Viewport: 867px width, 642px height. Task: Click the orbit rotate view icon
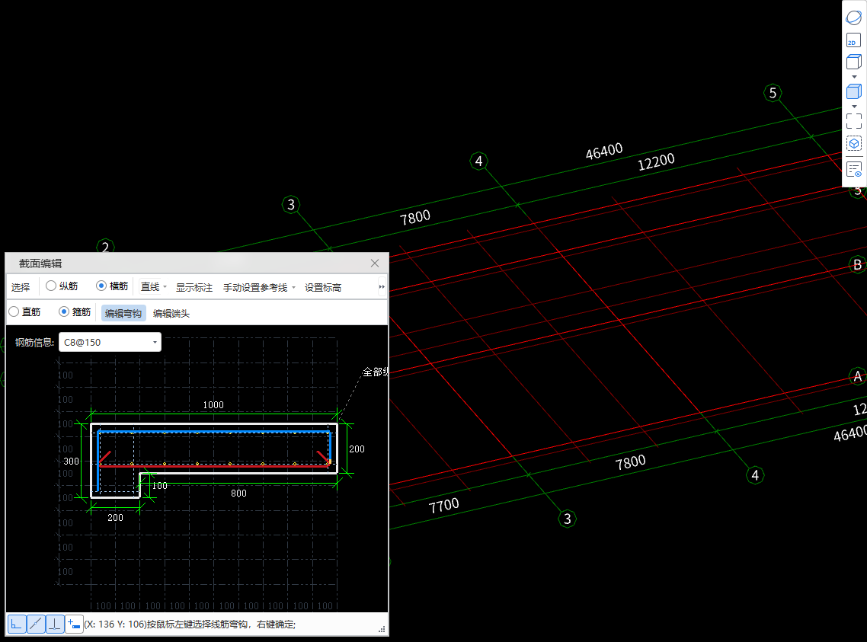[854, 18]
